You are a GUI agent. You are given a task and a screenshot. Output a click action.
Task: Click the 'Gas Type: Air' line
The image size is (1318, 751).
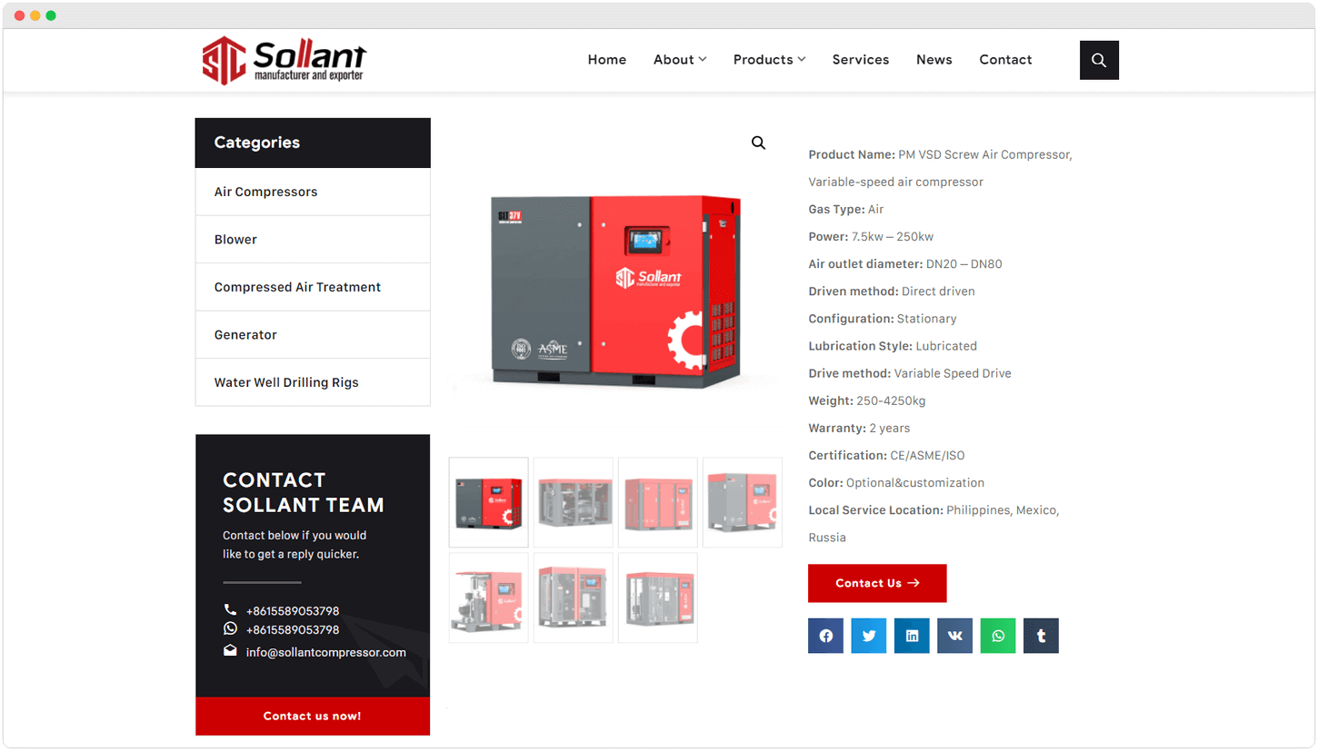coord(846,210)
